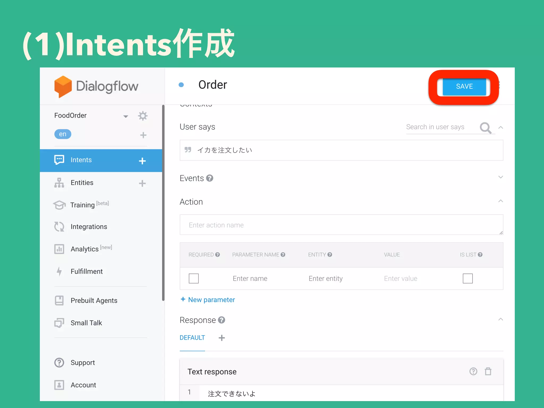Open Fulfillment in the sidebar
This screenshot has width=544, height=408.
pyautogui.click(x=86, y=271)
